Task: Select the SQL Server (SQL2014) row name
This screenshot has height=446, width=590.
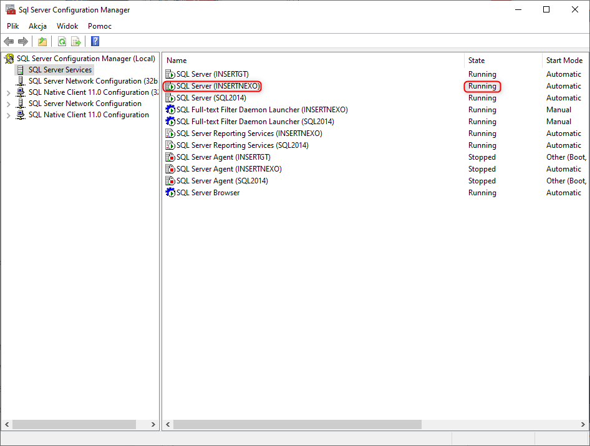Action: coord(211,98)
